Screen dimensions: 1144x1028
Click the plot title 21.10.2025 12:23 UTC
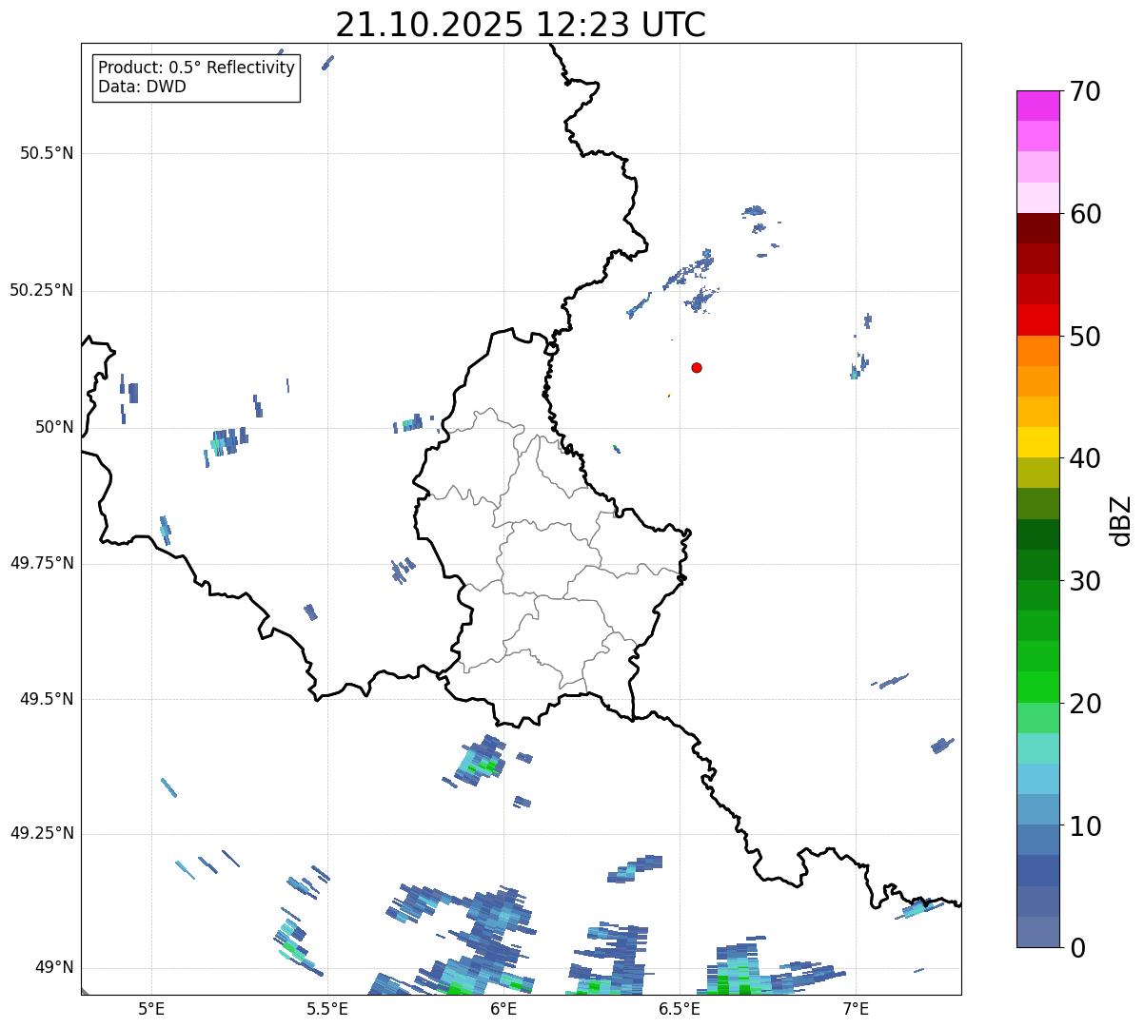[521, 25]
